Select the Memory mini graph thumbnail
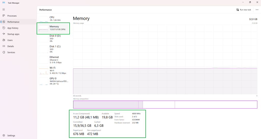Image resolution: width=261 pixels, height=139 pixels. click(43, 28)
